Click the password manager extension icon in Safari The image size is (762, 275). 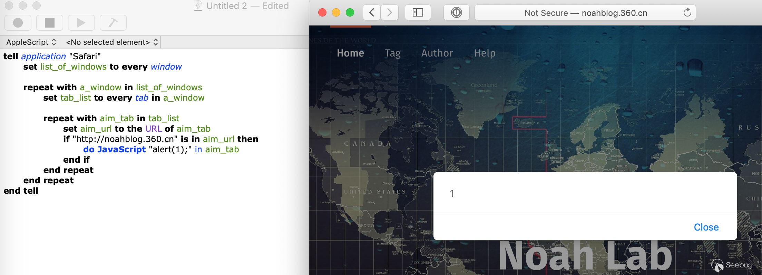457,13
